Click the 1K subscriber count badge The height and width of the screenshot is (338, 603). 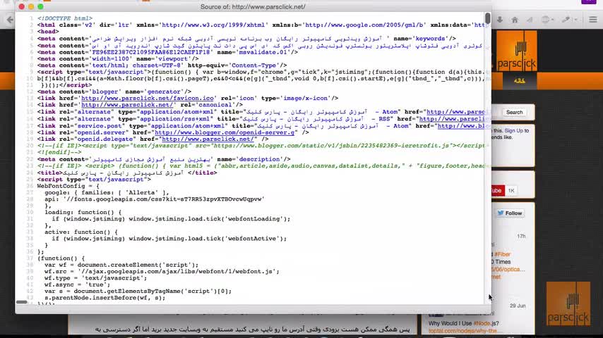[511, 191]
